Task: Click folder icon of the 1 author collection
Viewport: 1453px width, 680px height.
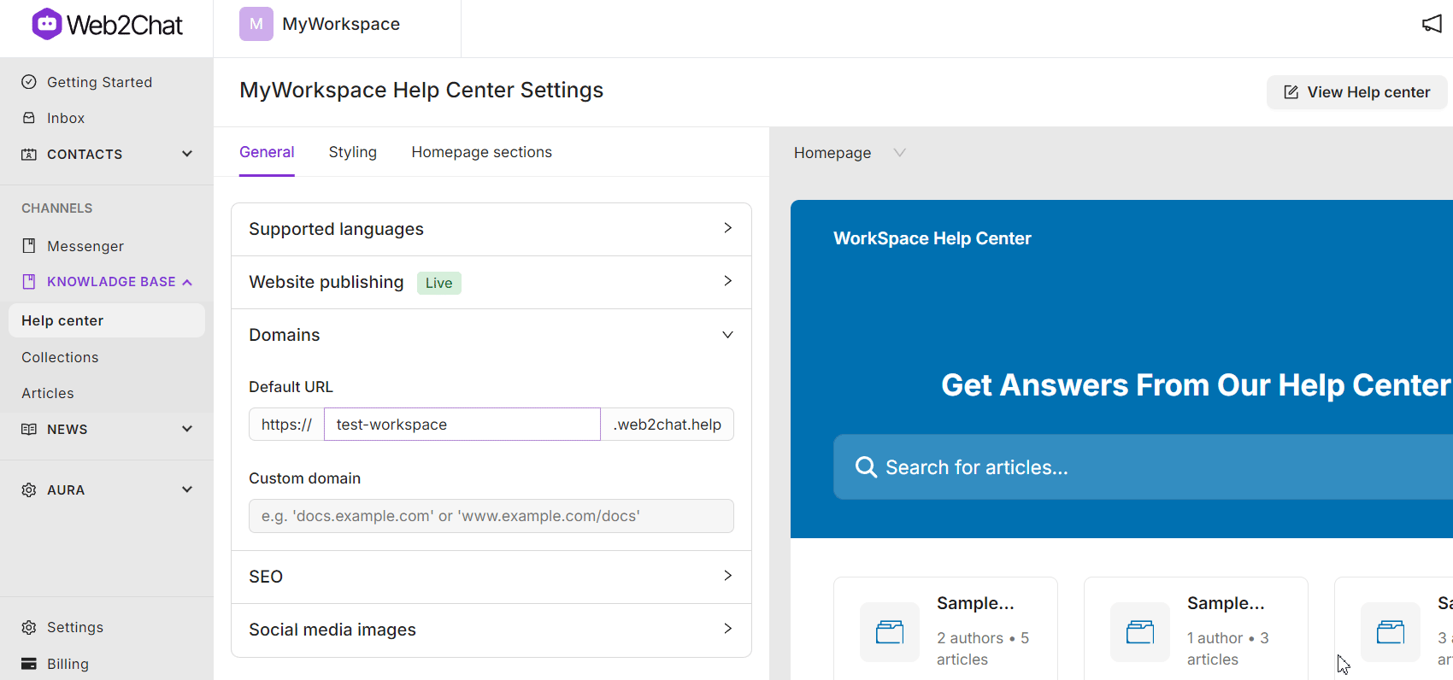Action: 1140,632
